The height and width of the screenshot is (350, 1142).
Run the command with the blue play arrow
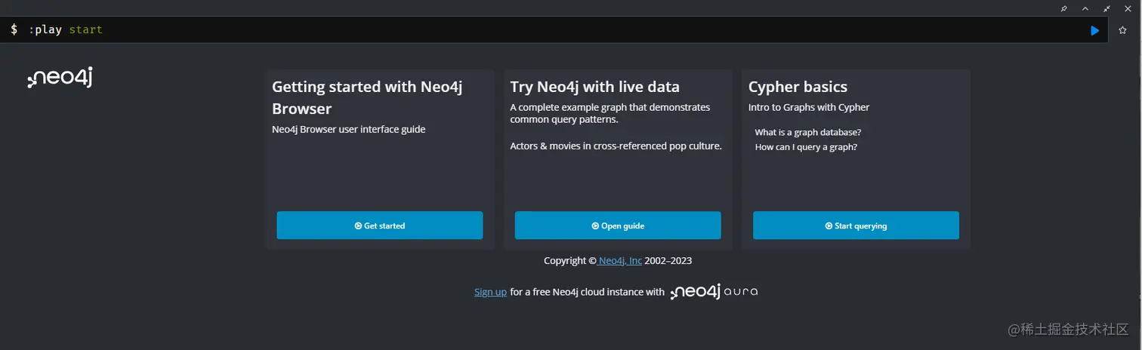(x=1094, y=30)
